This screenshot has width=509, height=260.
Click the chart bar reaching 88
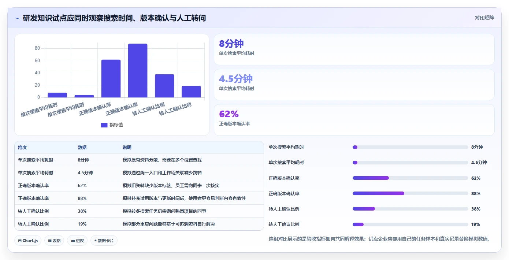(138, 70)
